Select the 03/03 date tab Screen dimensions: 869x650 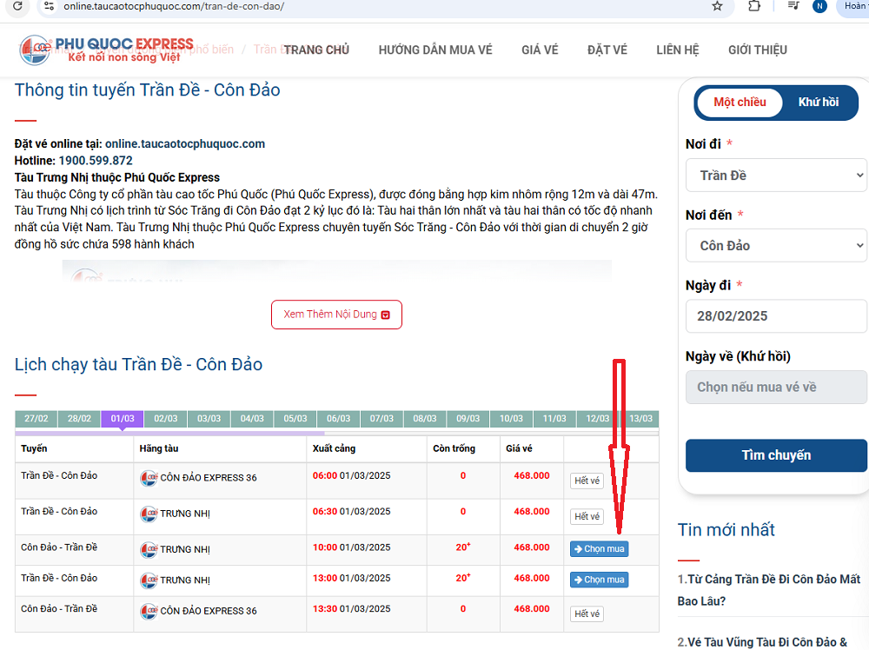[x=209, y=418]
